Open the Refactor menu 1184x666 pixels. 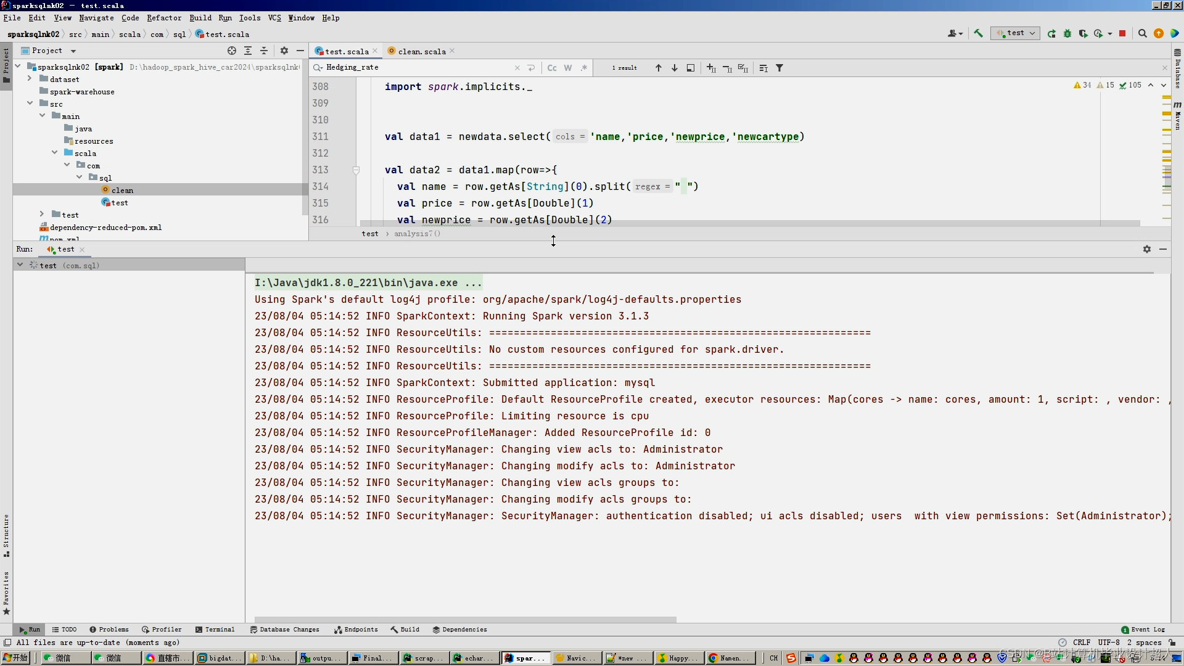163,18
